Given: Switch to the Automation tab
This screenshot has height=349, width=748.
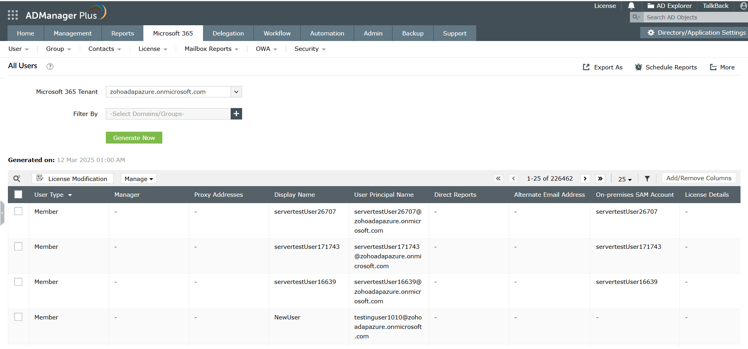Looking at the screenshot, I should [x=327, y=34].
